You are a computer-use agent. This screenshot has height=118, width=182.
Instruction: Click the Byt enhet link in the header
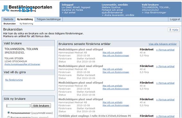coord(69,13)
